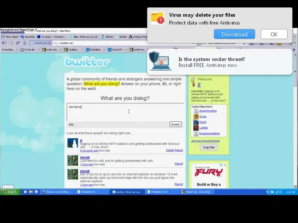Screen dimensions: 298x223
Task: Delete jr's bweet via the Delete link
Action: point(170,150)
